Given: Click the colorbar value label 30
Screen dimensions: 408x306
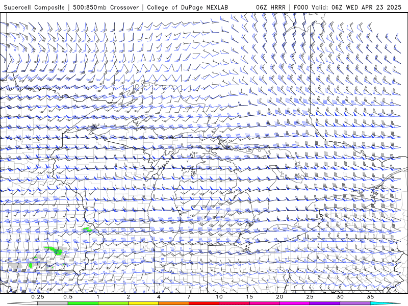Looking at the screenshot, I should click(x=340, y=297).
